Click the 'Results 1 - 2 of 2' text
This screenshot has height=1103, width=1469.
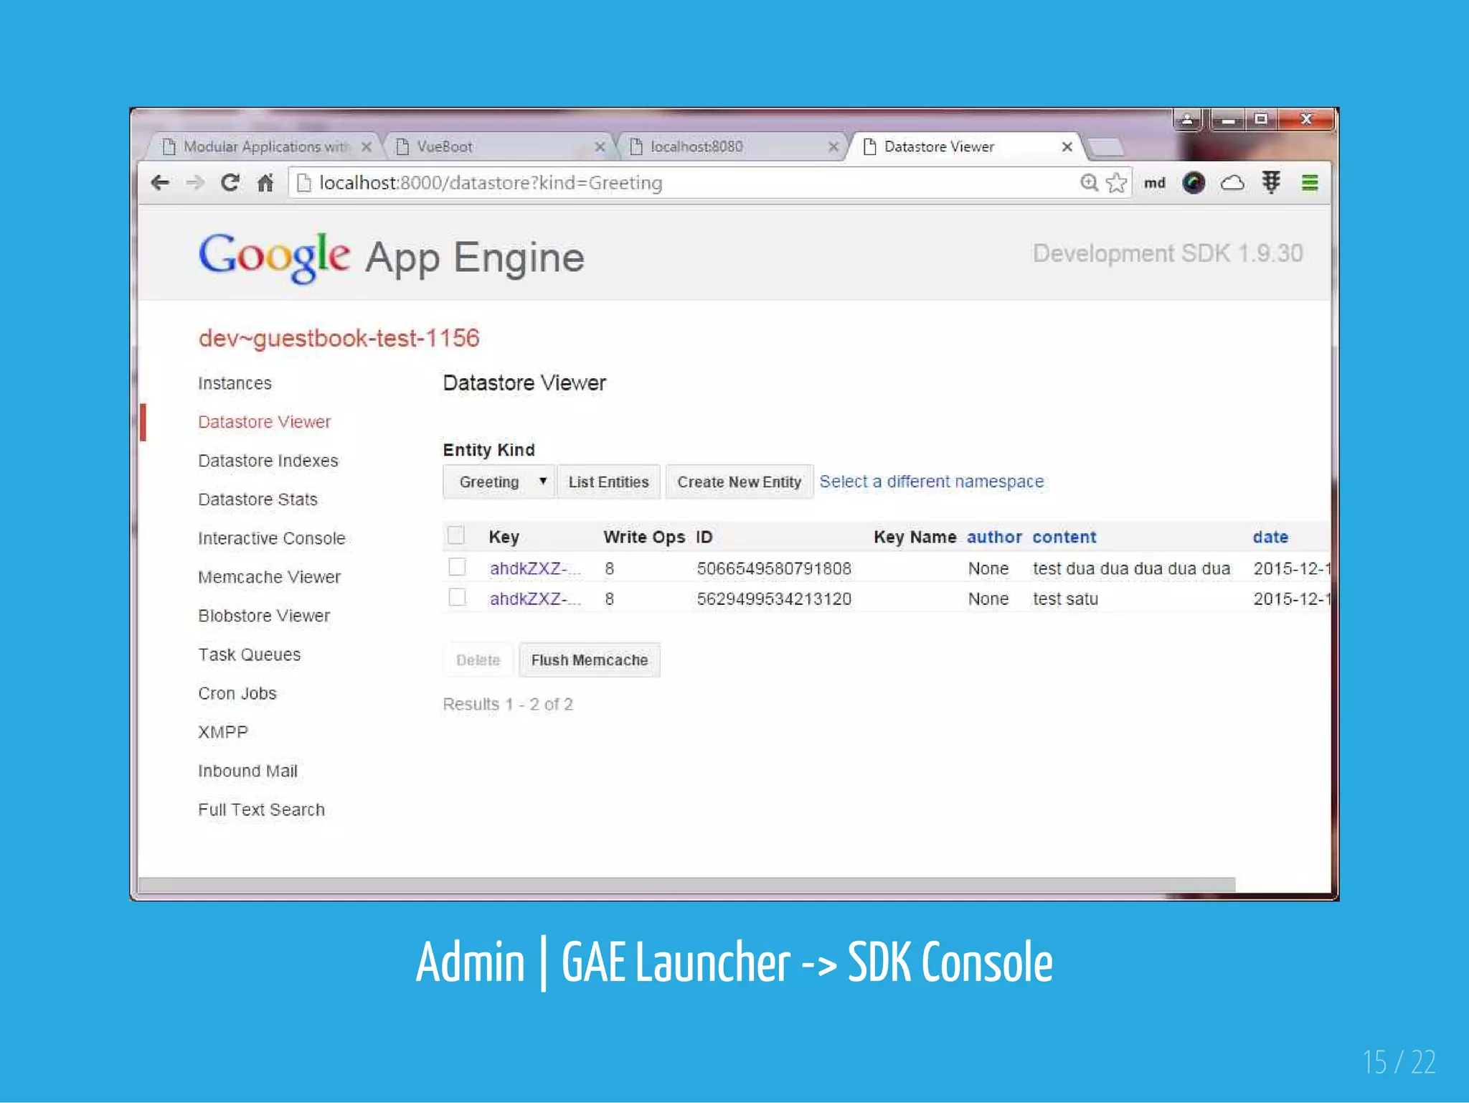(508, 704)
